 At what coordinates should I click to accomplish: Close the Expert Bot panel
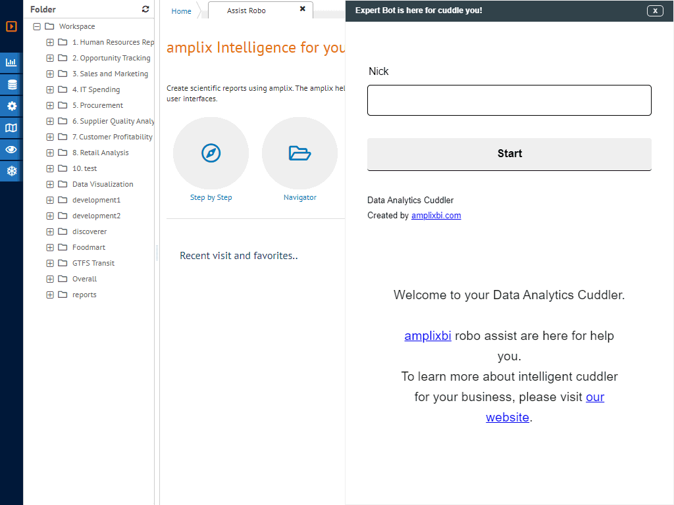tap(655, 11)
